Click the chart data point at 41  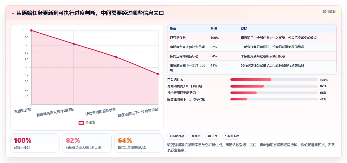(x=158, y=74)
